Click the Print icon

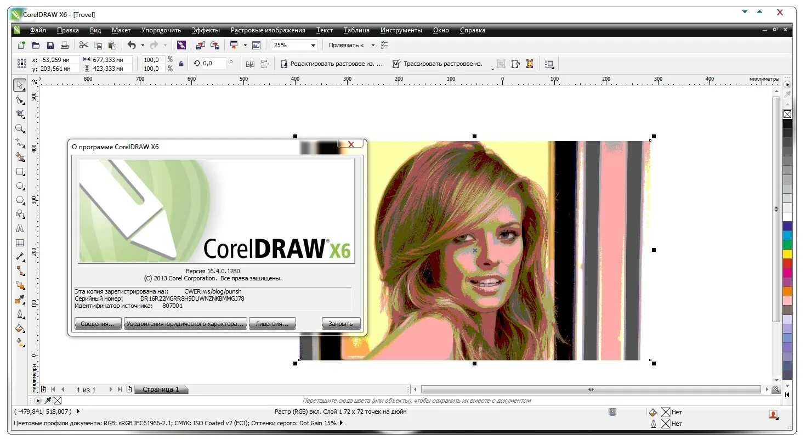coord(65,45)
